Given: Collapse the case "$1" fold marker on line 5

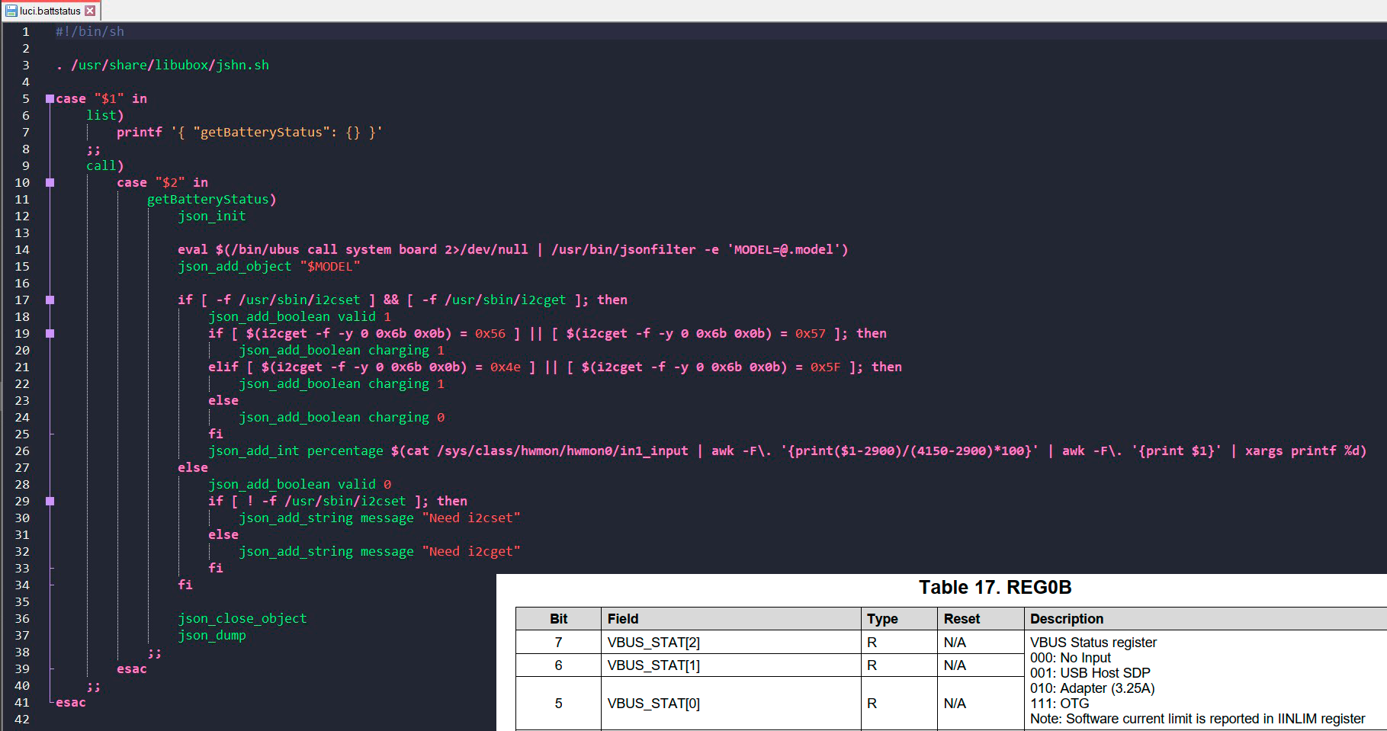Looking at the screenshot, I should click(x=50, y=98).
